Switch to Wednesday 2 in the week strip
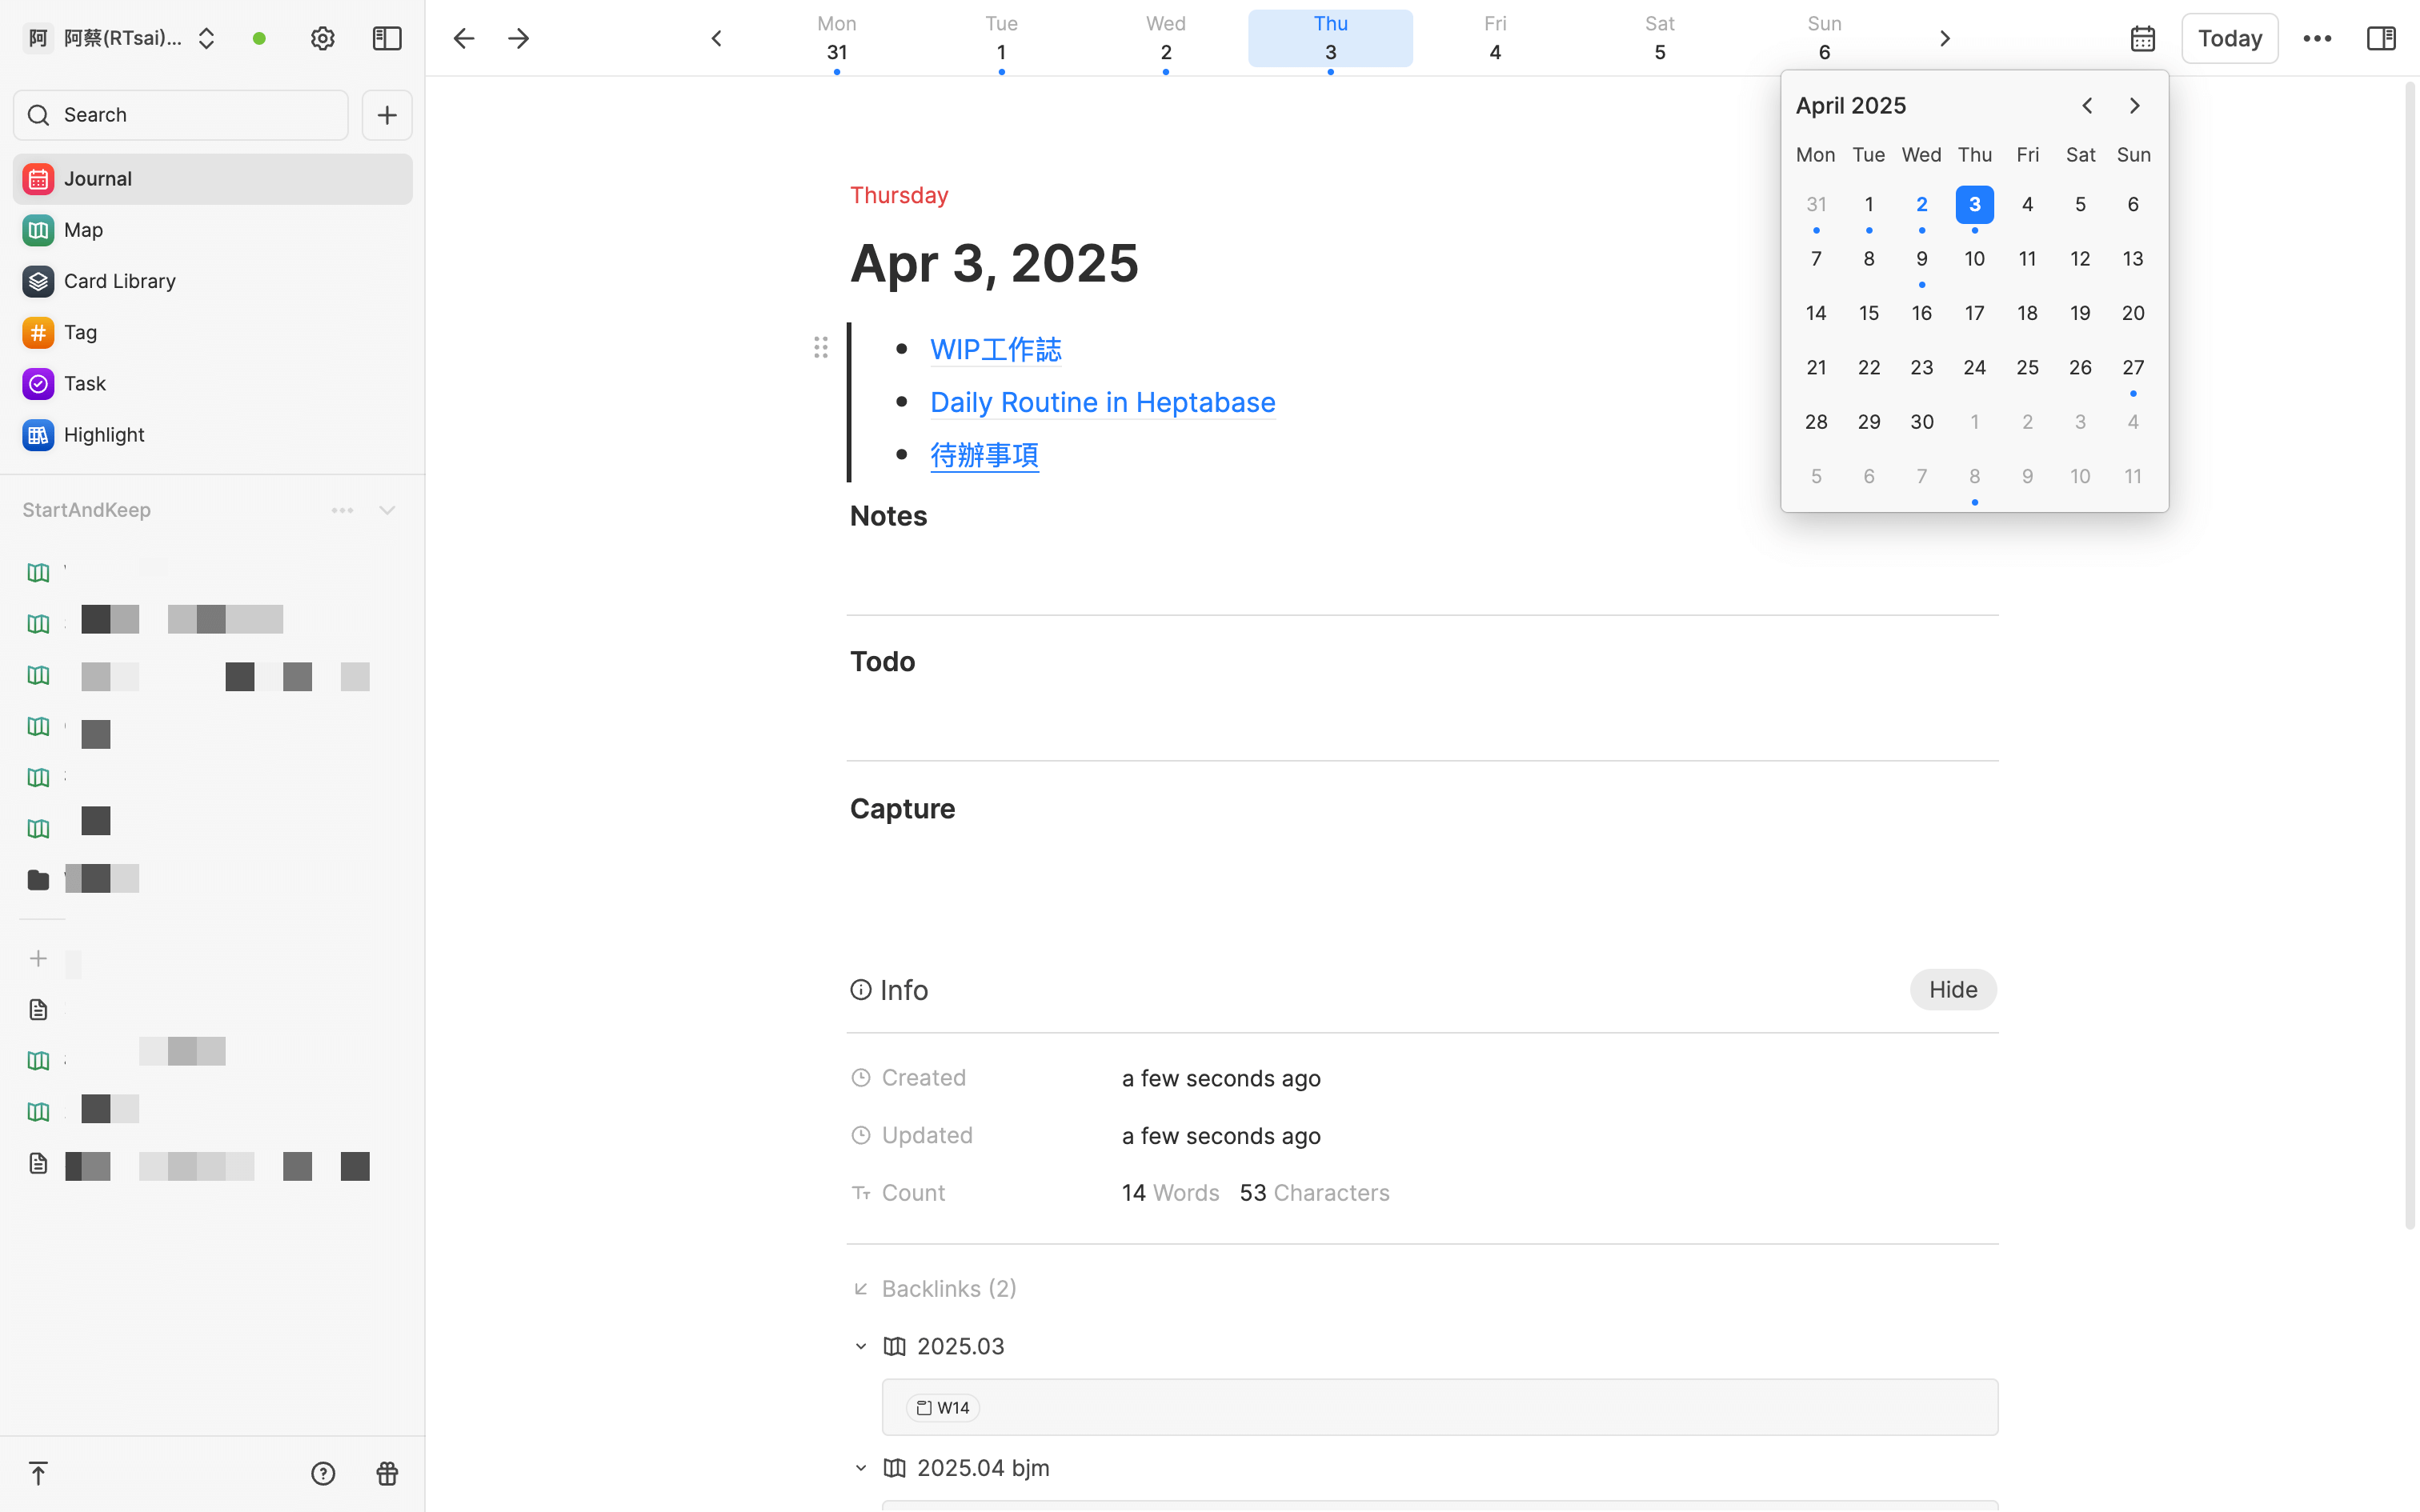This screenshot has height=1512, width=2420. coord(1165,38)
